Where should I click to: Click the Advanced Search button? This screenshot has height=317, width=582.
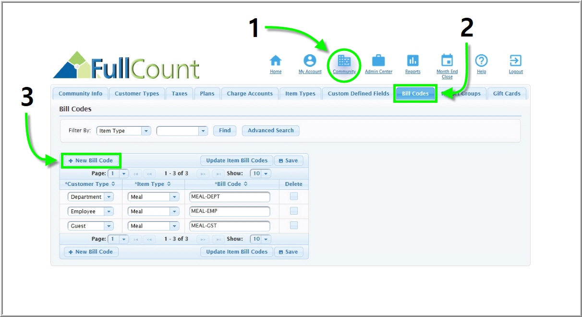click(270, 131)
